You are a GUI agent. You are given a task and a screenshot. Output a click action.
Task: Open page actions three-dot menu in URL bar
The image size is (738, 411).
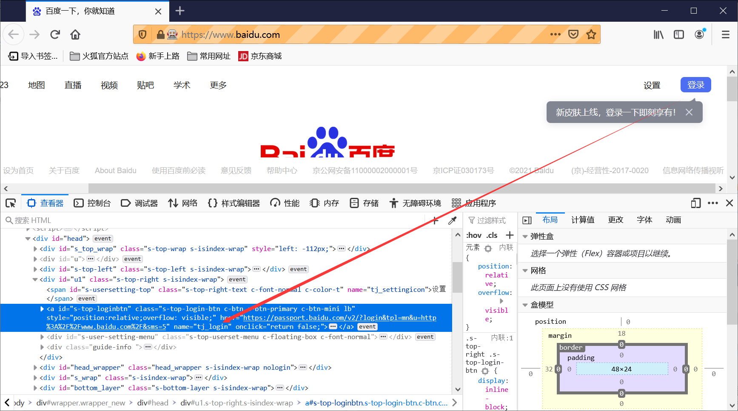(555, 34)
